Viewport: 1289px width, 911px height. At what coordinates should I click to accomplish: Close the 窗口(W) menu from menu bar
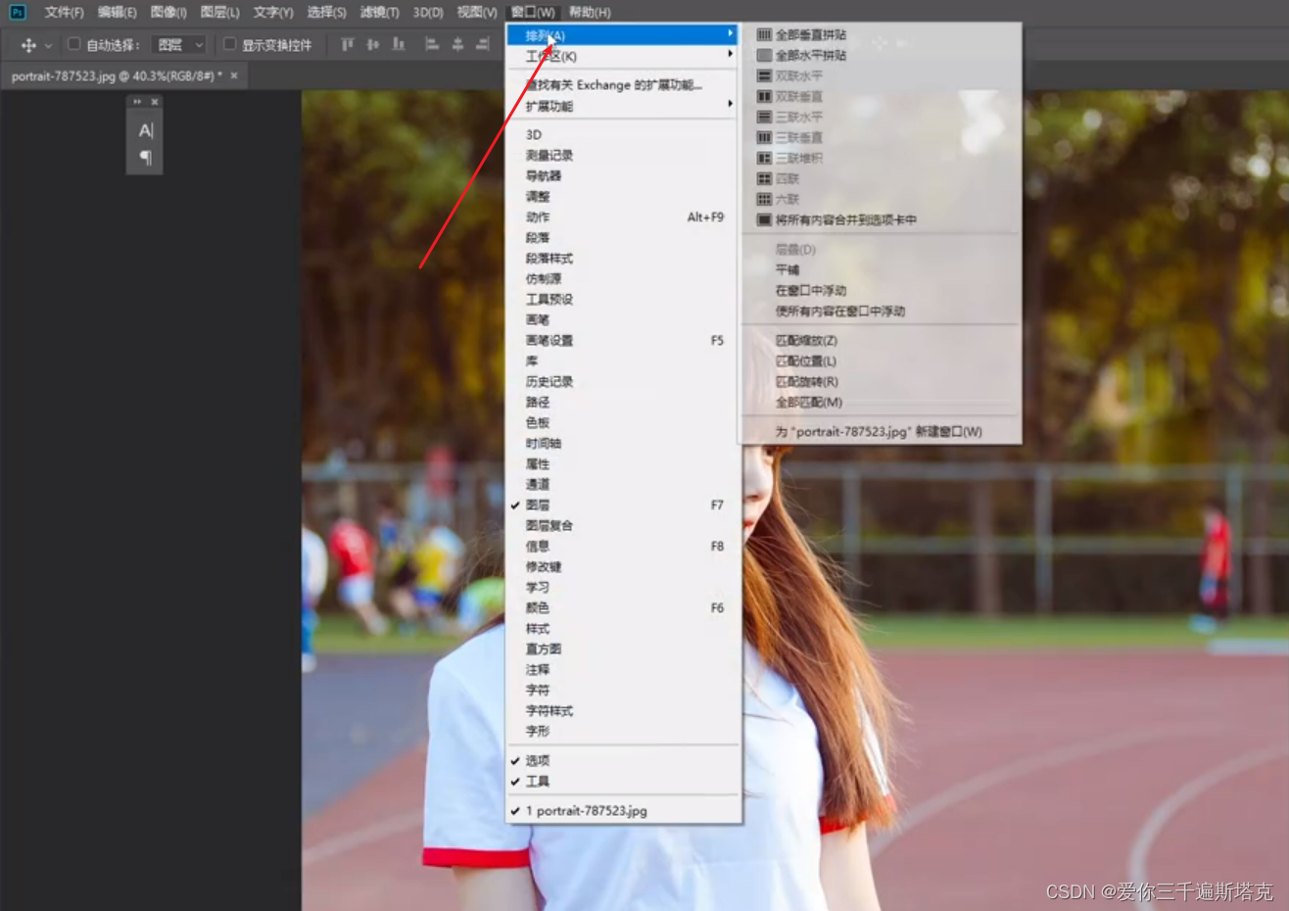tap(533, 12)
